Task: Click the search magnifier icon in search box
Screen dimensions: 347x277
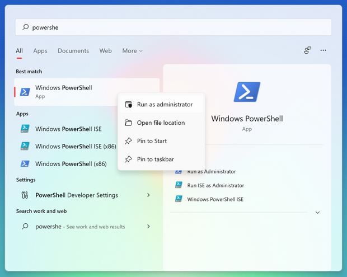Action: pos(25,27)
